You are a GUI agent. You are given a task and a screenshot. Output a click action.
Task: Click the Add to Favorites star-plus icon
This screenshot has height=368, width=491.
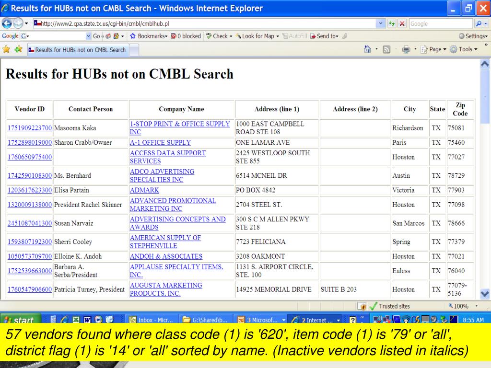click(x=19, y=49)
